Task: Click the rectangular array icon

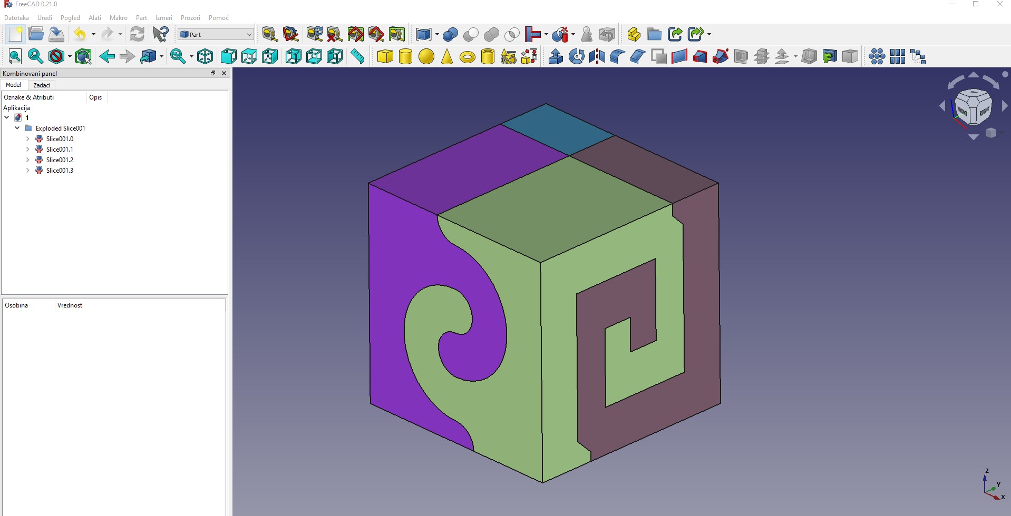Action: pyautogui.click(x=897, y=56)
